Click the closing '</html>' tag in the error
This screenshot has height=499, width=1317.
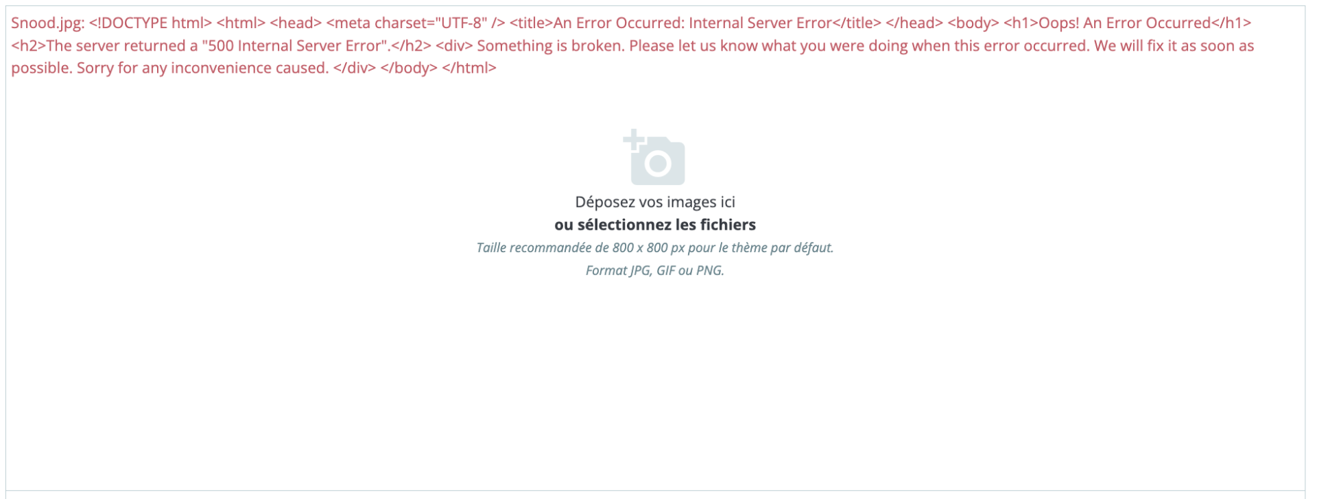coord(469,69)
